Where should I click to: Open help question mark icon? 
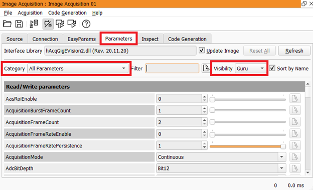click(86, 24)
